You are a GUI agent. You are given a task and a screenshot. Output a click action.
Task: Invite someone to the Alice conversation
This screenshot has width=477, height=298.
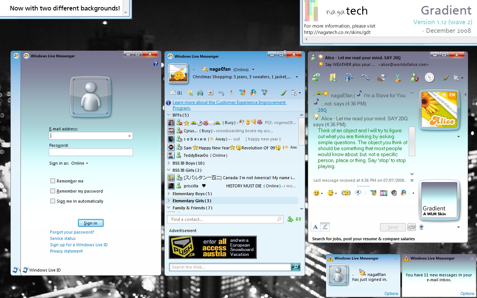316,77
